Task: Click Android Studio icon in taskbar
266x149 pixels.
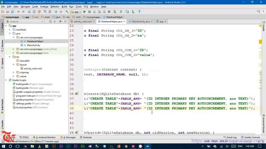Action: click(148, 146)
